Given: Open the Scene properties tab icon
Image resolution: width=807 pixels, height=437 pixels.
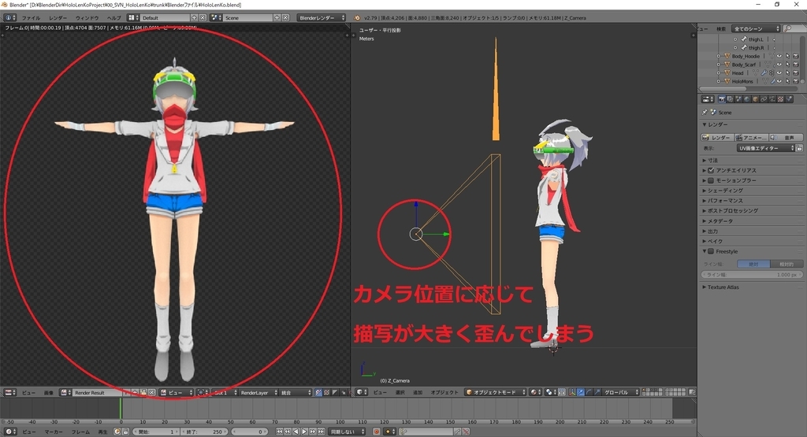Looking at the screenshot, I should pos(738,99).
